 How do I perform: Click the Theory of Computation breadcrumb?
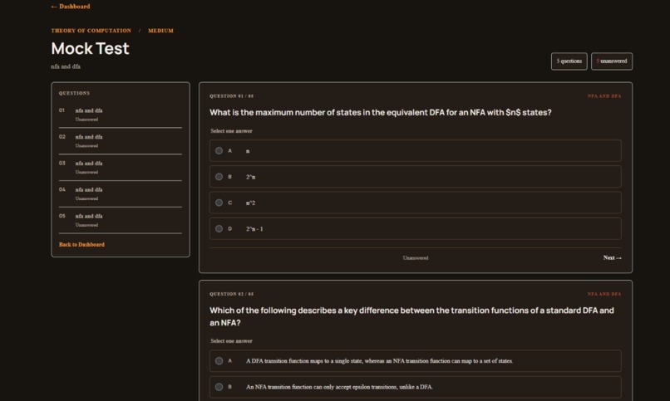pyautogui.click(x=91, y=31)
